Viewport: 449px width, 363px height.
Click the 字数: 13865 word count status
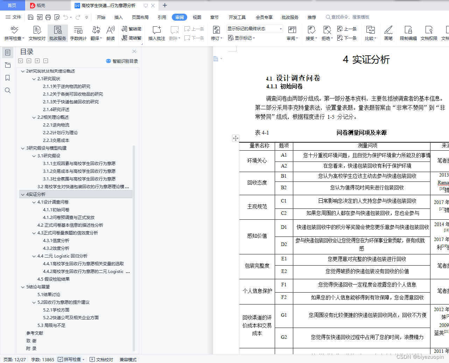[x=42, y=359]
